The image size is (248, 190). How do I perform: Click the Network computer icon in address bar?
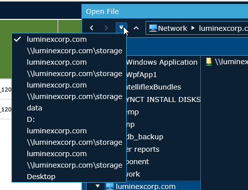153,28
